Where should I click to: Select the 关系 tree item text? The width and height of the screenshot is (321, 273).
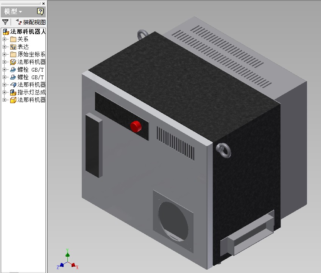click(x=23, y=39)
